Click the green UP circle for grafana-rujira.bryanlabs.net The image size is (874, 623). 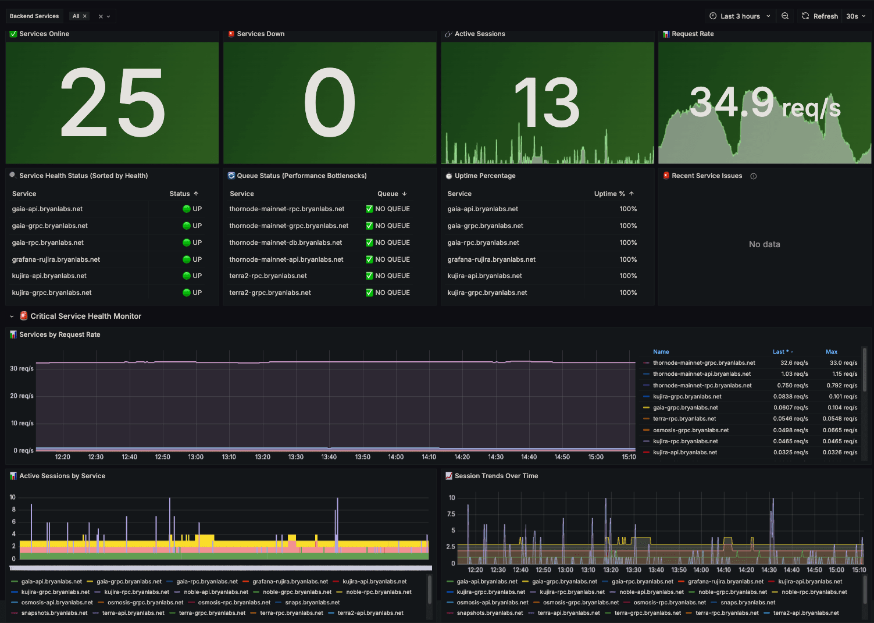[x=187, y=259]
